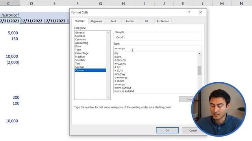The height and width of the screenshot is (141, 252).
Task: Open the Fill tab
Action: (x=146, y=21)
